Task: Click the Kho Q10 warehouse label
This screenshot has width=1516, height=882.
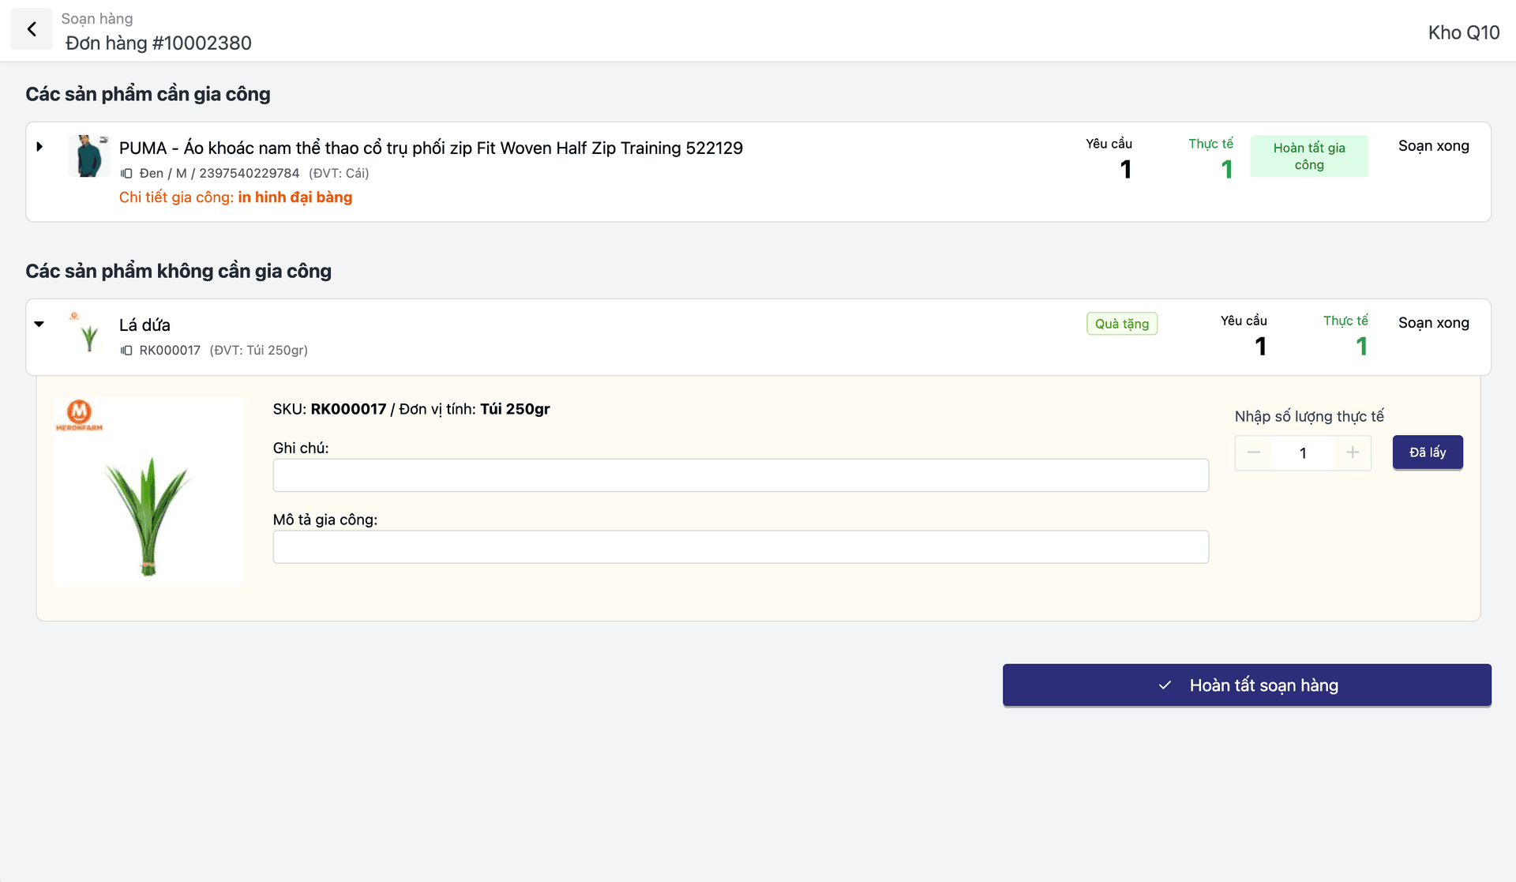Action: point(1463,32)
